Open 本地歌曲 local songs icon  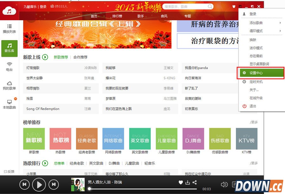(x=9, y=104)
